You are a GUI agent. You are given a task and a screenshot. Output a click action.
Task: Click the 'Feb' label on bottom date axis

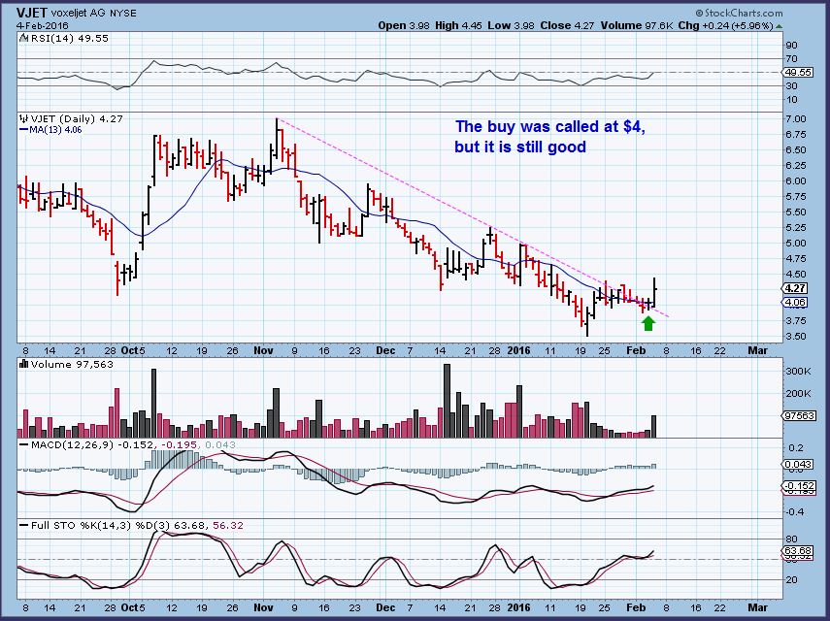tap(636, 607)
